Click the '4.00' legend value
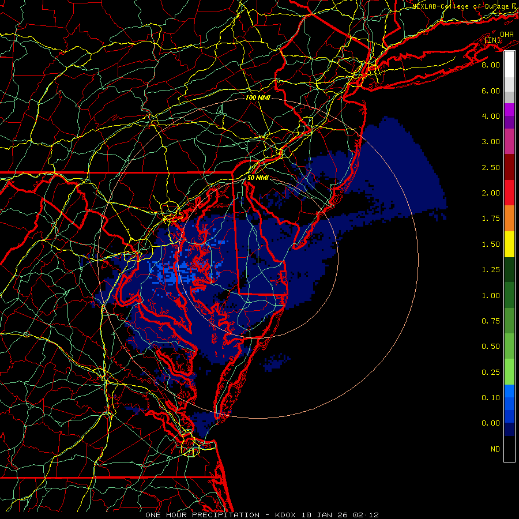 (x=491, y=116)
